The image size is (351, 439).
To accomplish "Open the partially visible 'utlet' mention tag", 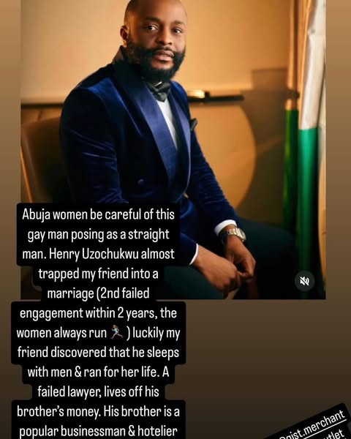I will tap(336, 435).
